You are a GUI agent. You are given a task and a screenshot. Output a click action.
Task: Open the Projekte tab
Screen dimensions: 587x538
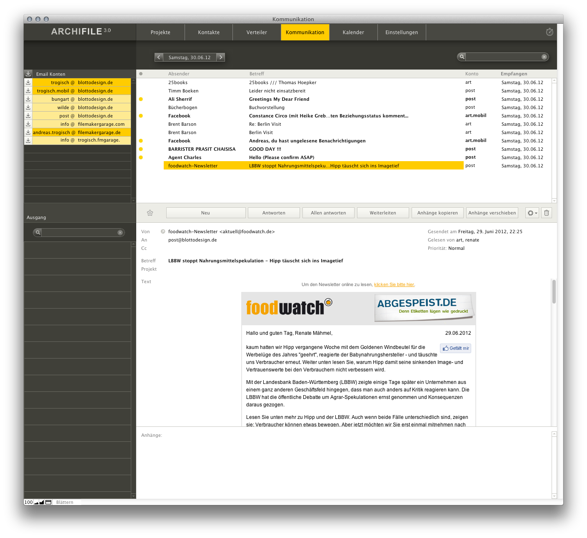(160, 32)
